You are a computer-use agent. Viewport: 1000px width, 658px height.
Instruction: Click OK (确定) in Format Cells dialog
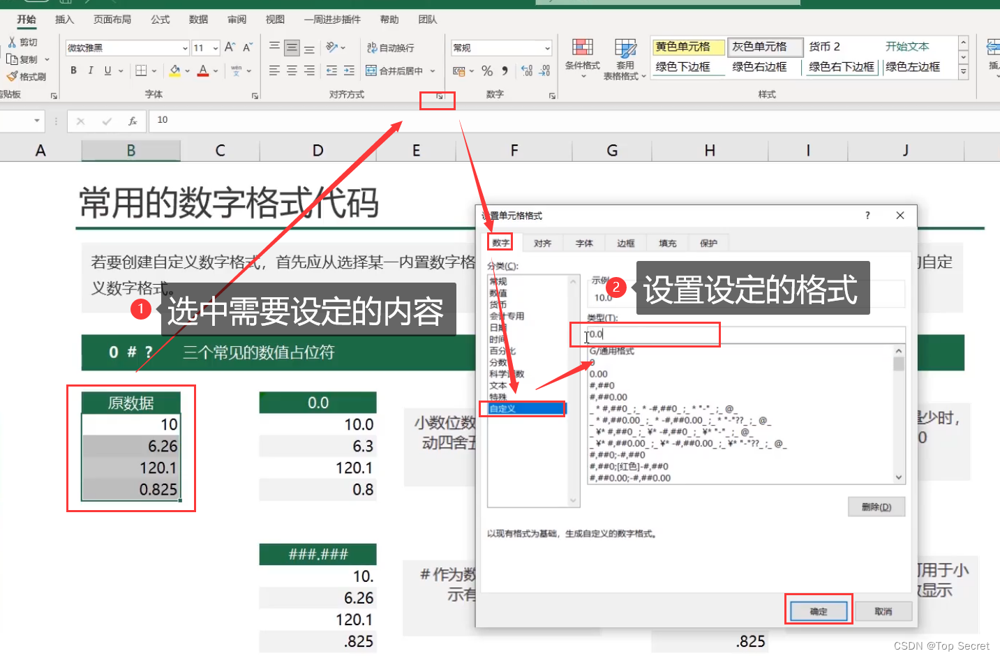pos(819,612)
